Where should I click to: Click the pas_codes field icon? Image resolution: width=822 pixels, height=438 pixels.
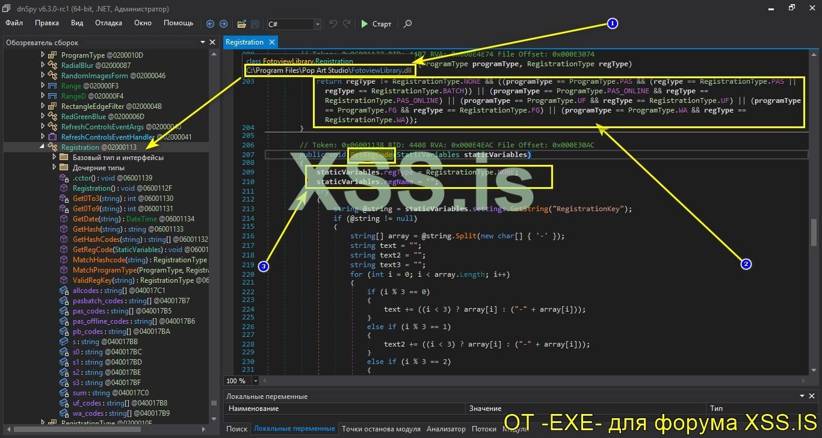[64, 311]
